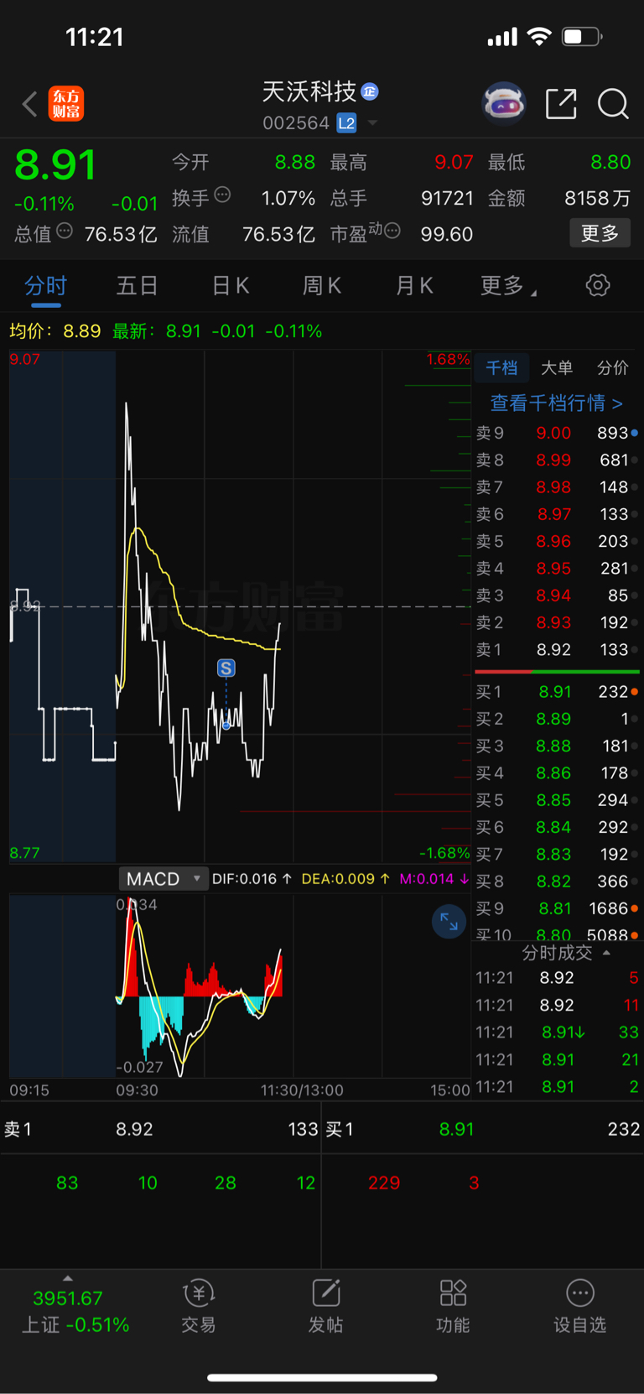Tap the L2 level badge
Image resolution: width=644 pixels, height=1394 pixels.
(346, 123)
